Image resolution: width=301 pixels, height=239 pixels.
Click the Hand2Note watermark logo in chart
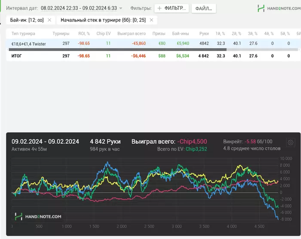pyautogui.click(x=38, y=217)
